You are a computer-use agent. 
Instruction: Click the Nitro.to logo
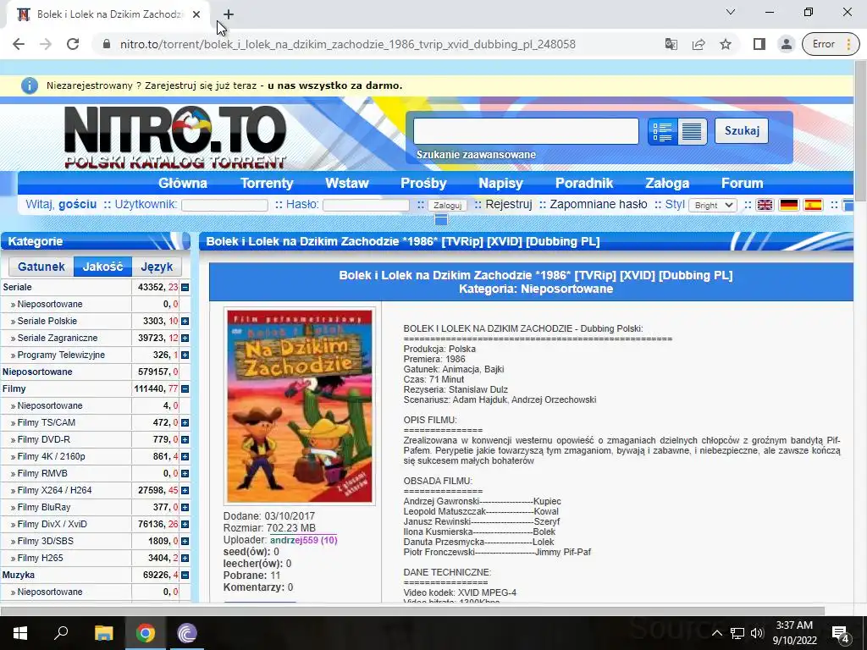click(x=175, y=137)
